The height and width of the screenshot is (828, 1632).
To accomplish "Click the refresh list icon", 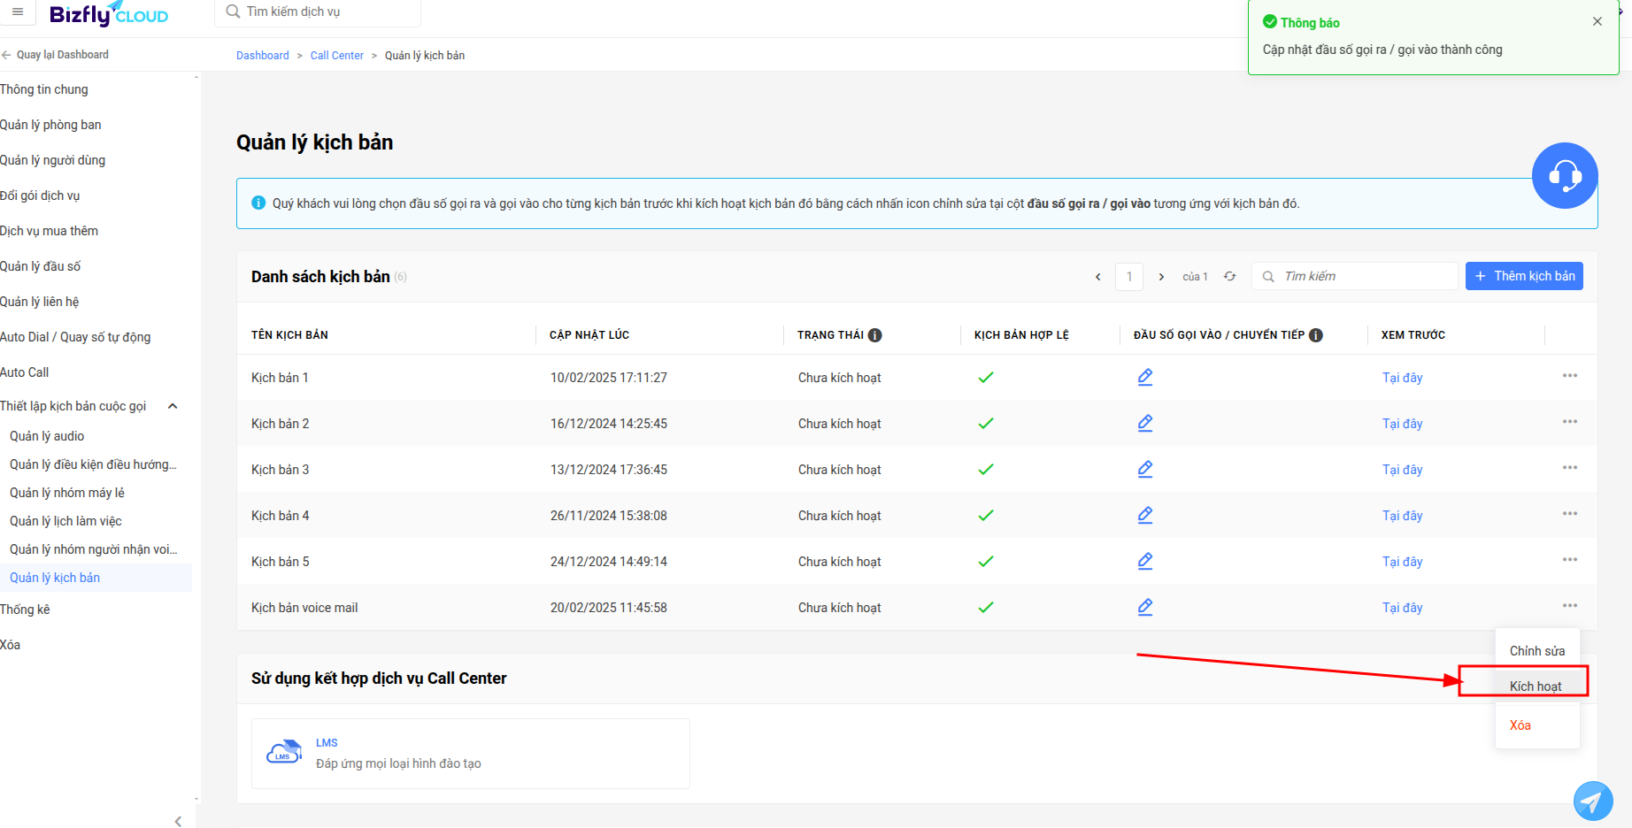I will tap(1229, 276).
